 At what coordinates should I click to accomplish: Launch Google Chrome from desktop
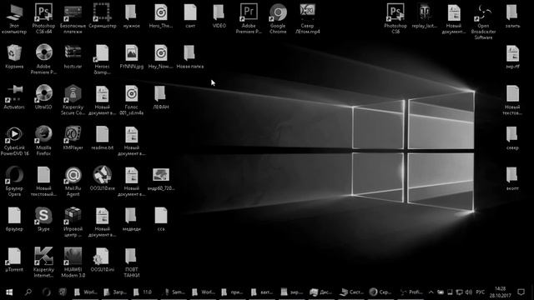point(278,18)
